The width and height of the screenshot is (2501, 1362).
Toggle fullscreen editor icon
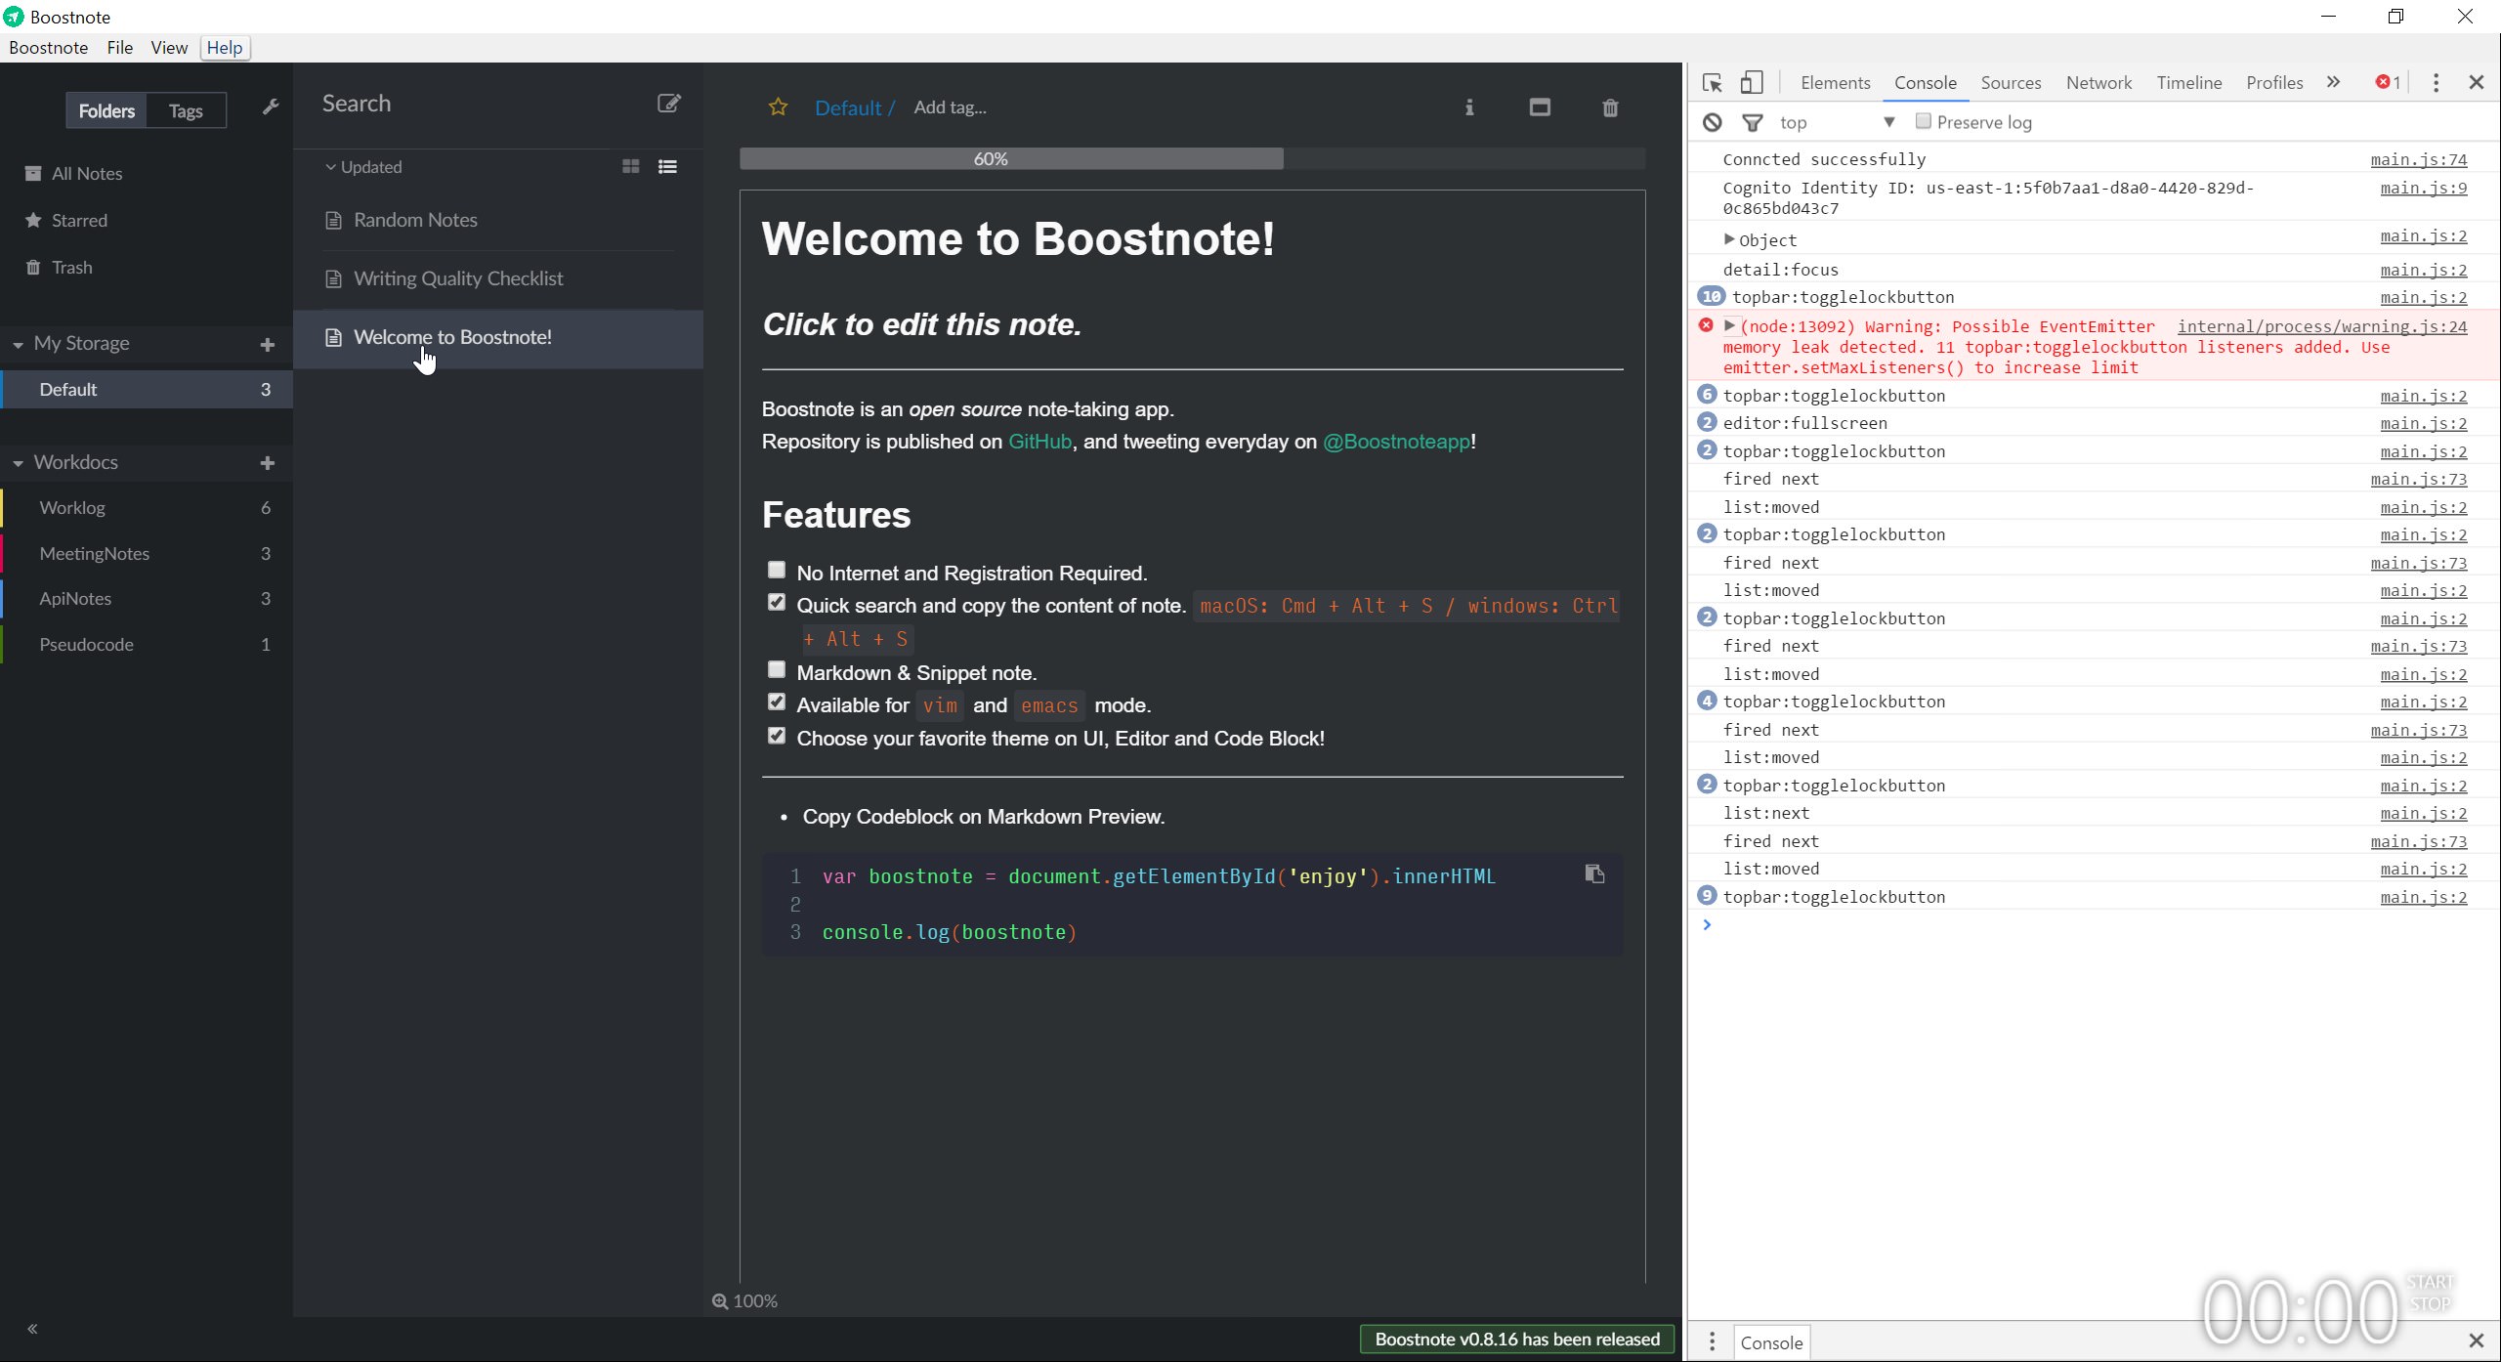1540,107
